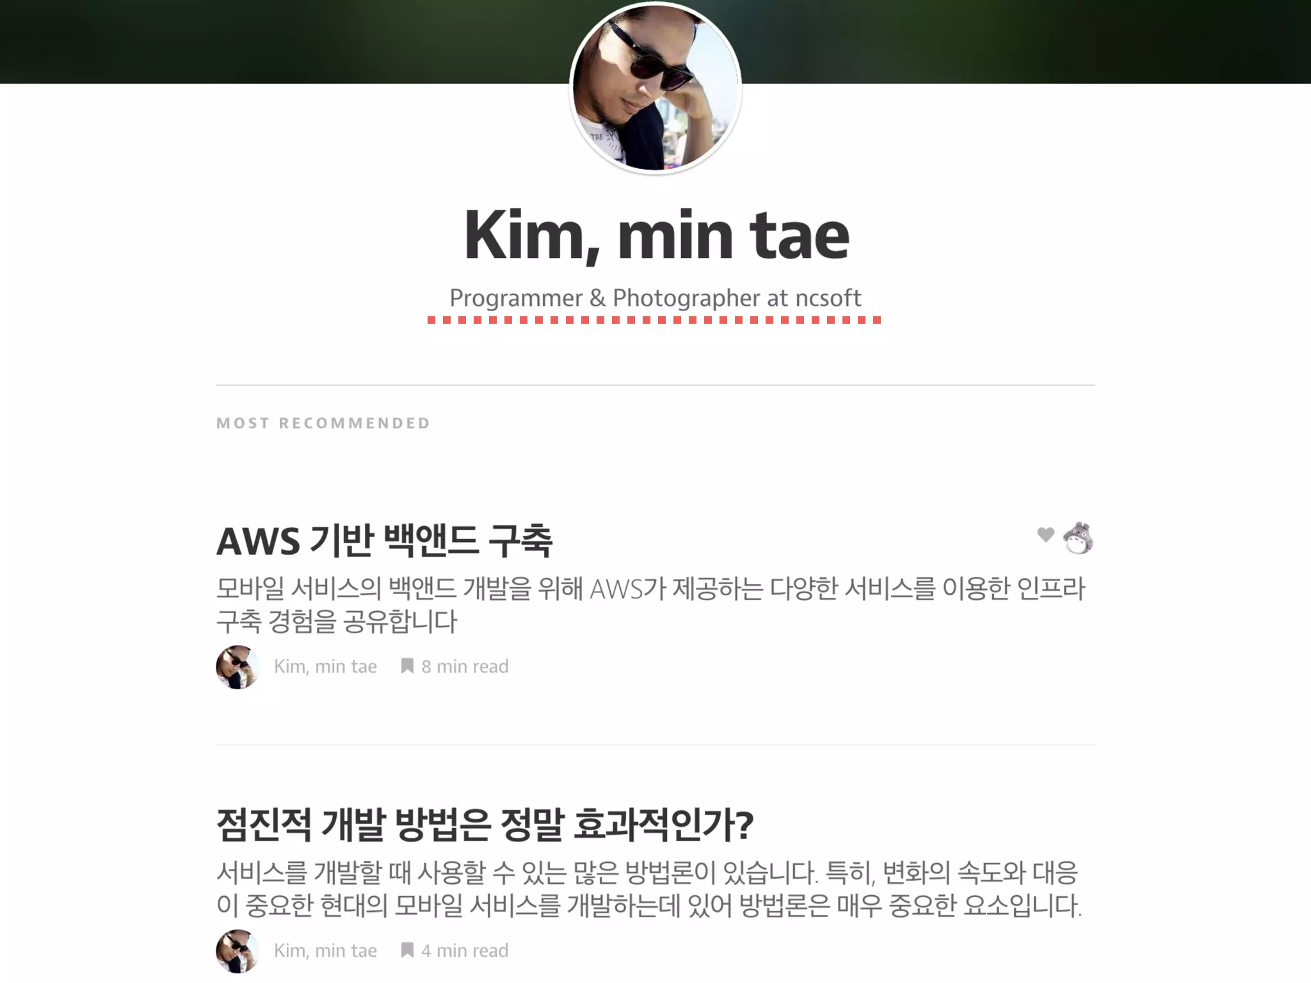The image size is (1311, 983).
Task: Click the large circular profile photo
Action: [655, 88]
